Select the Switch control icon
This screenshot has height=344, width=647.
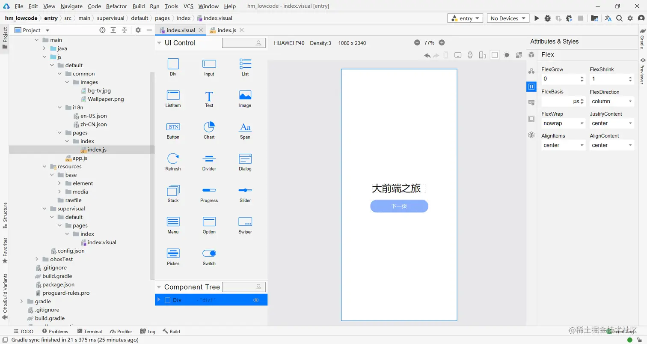coord(209,253)
